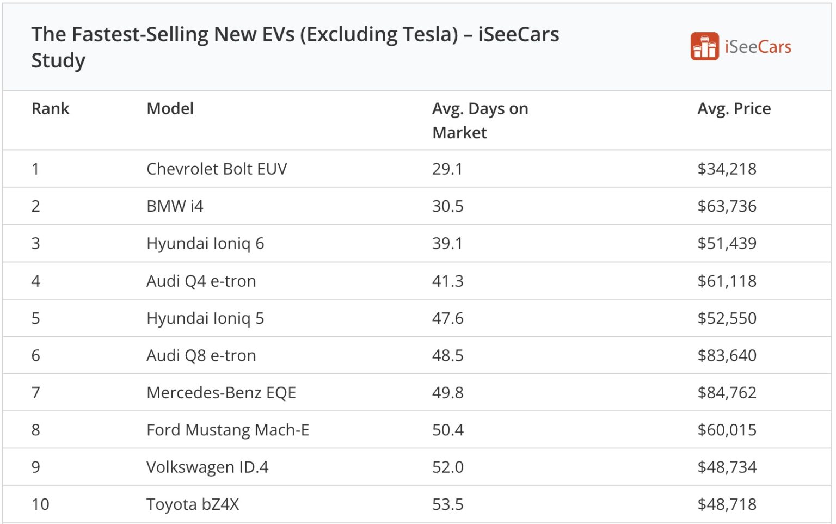Click the Hyundai Ioniq 6 model name
Screen dimensions: 836x524
tap(205, 243)
